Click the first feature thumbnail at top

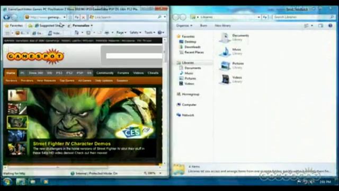pyautogui.click(x=17, y=95)
